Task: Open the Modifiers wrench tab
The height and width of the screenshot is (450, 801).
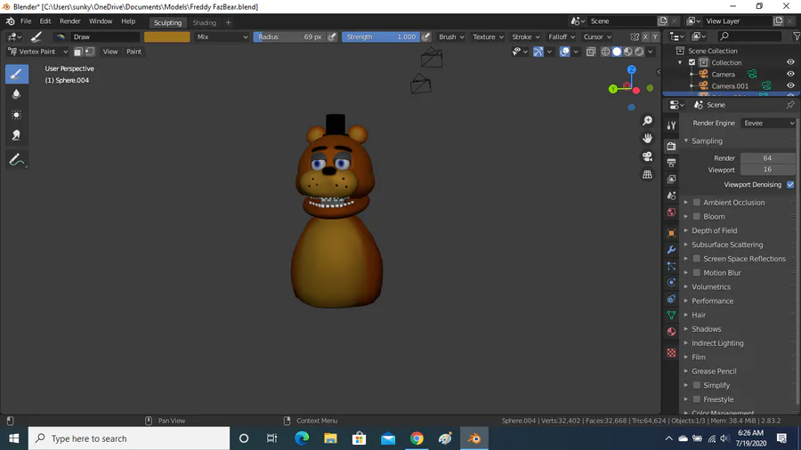Action: pyautogui.click(x=671, y=250)
